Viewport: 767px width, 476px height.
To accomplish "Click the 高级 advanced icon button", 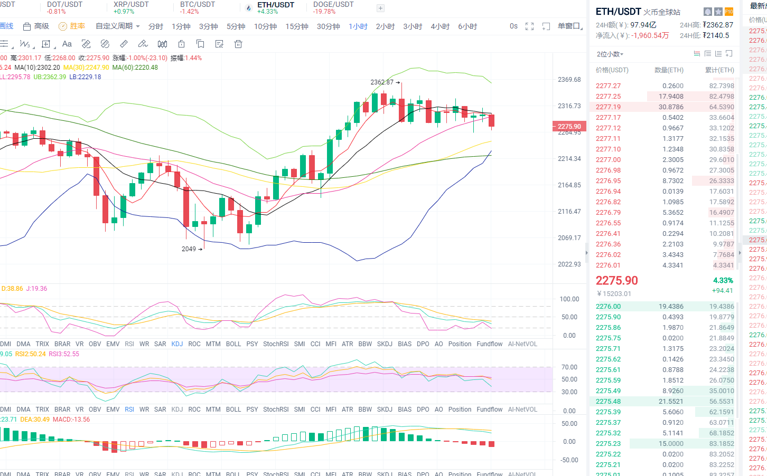I will 36,26.
